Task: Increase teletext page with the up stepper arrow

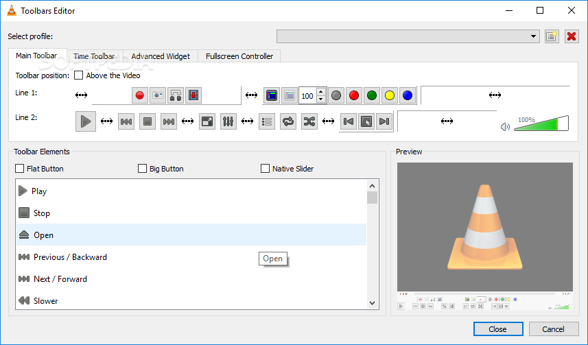Action: [x=321, y=91]
